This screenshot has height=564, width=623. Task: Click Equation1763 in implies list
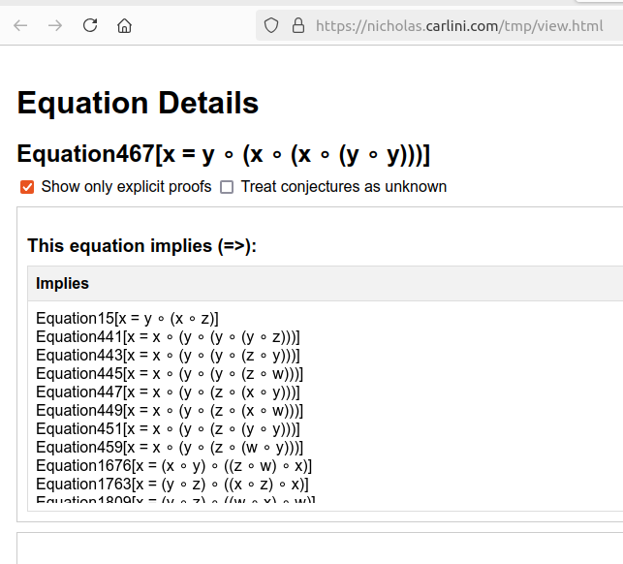(x=172, y=485)
